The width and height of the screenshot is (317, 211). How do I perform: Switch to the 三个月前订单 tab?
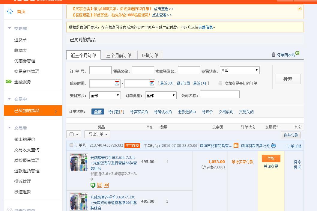(119, 55)
